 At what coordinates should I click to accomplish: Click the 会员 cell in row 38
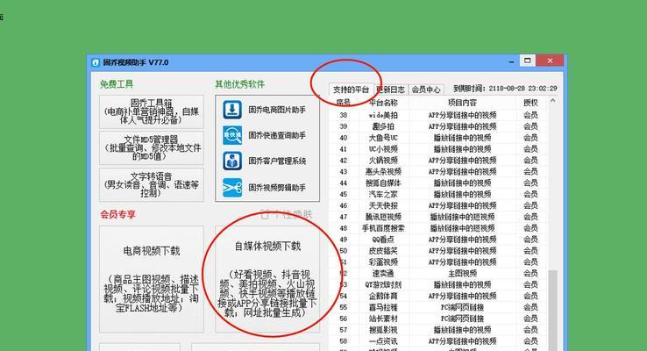(530, 115)
